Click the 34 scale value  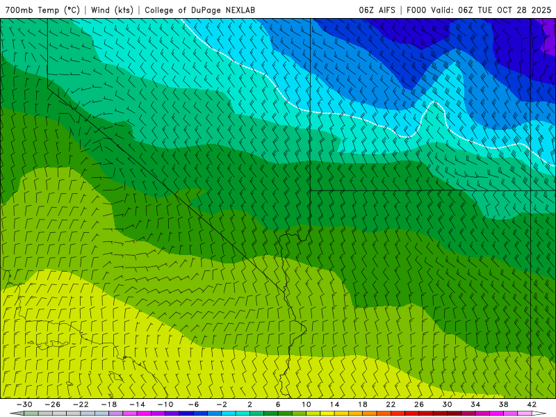point(475,404)
